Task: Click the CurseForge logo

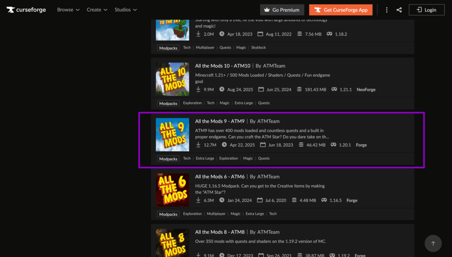Action: click(x=26, y=10)
